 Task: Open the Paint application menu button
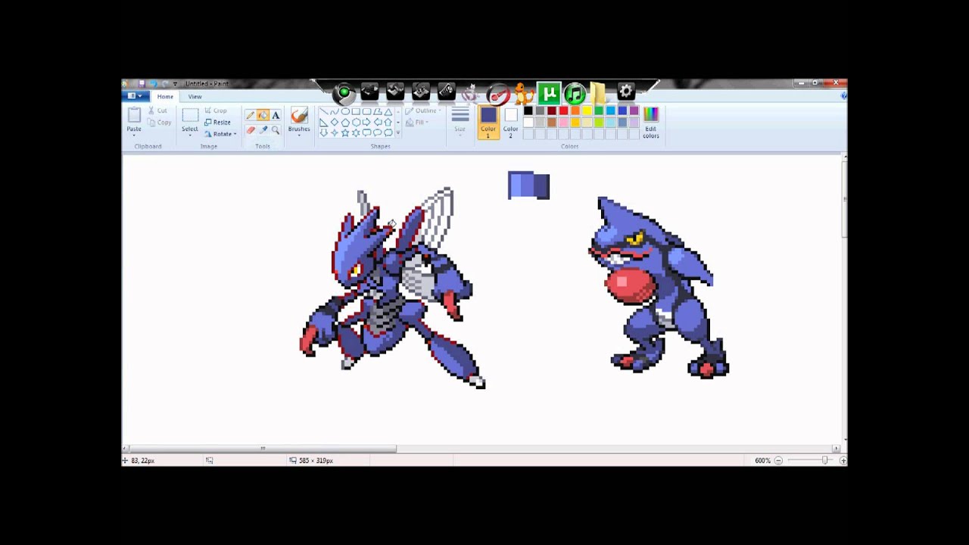point(136,96)
